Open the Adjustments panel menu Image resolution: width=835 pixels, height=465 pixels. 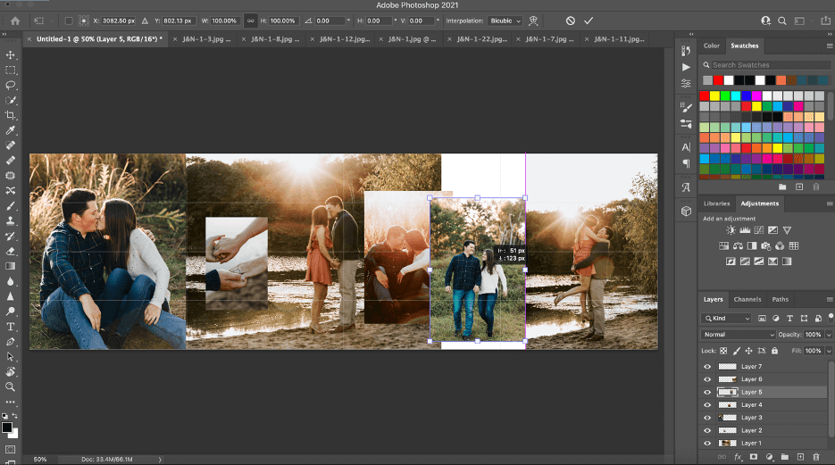pos(829,203)
